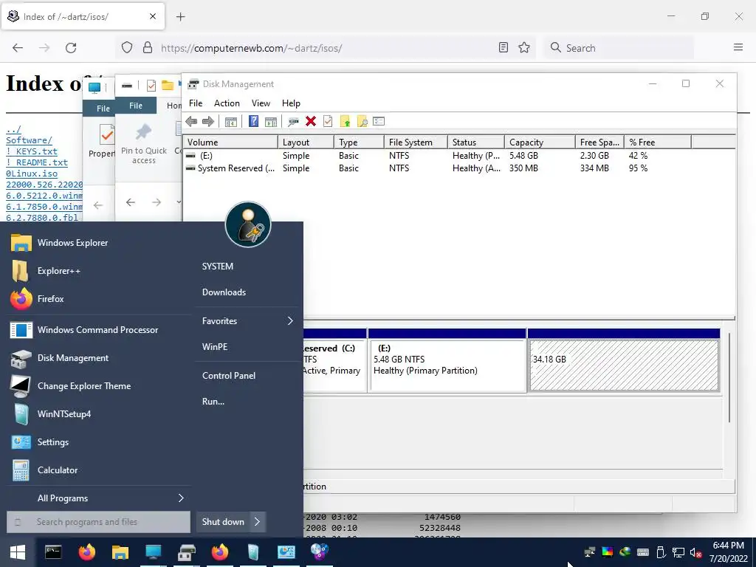Click the Forward arrow in Disk Management toolbar

(x=208, y=122)
